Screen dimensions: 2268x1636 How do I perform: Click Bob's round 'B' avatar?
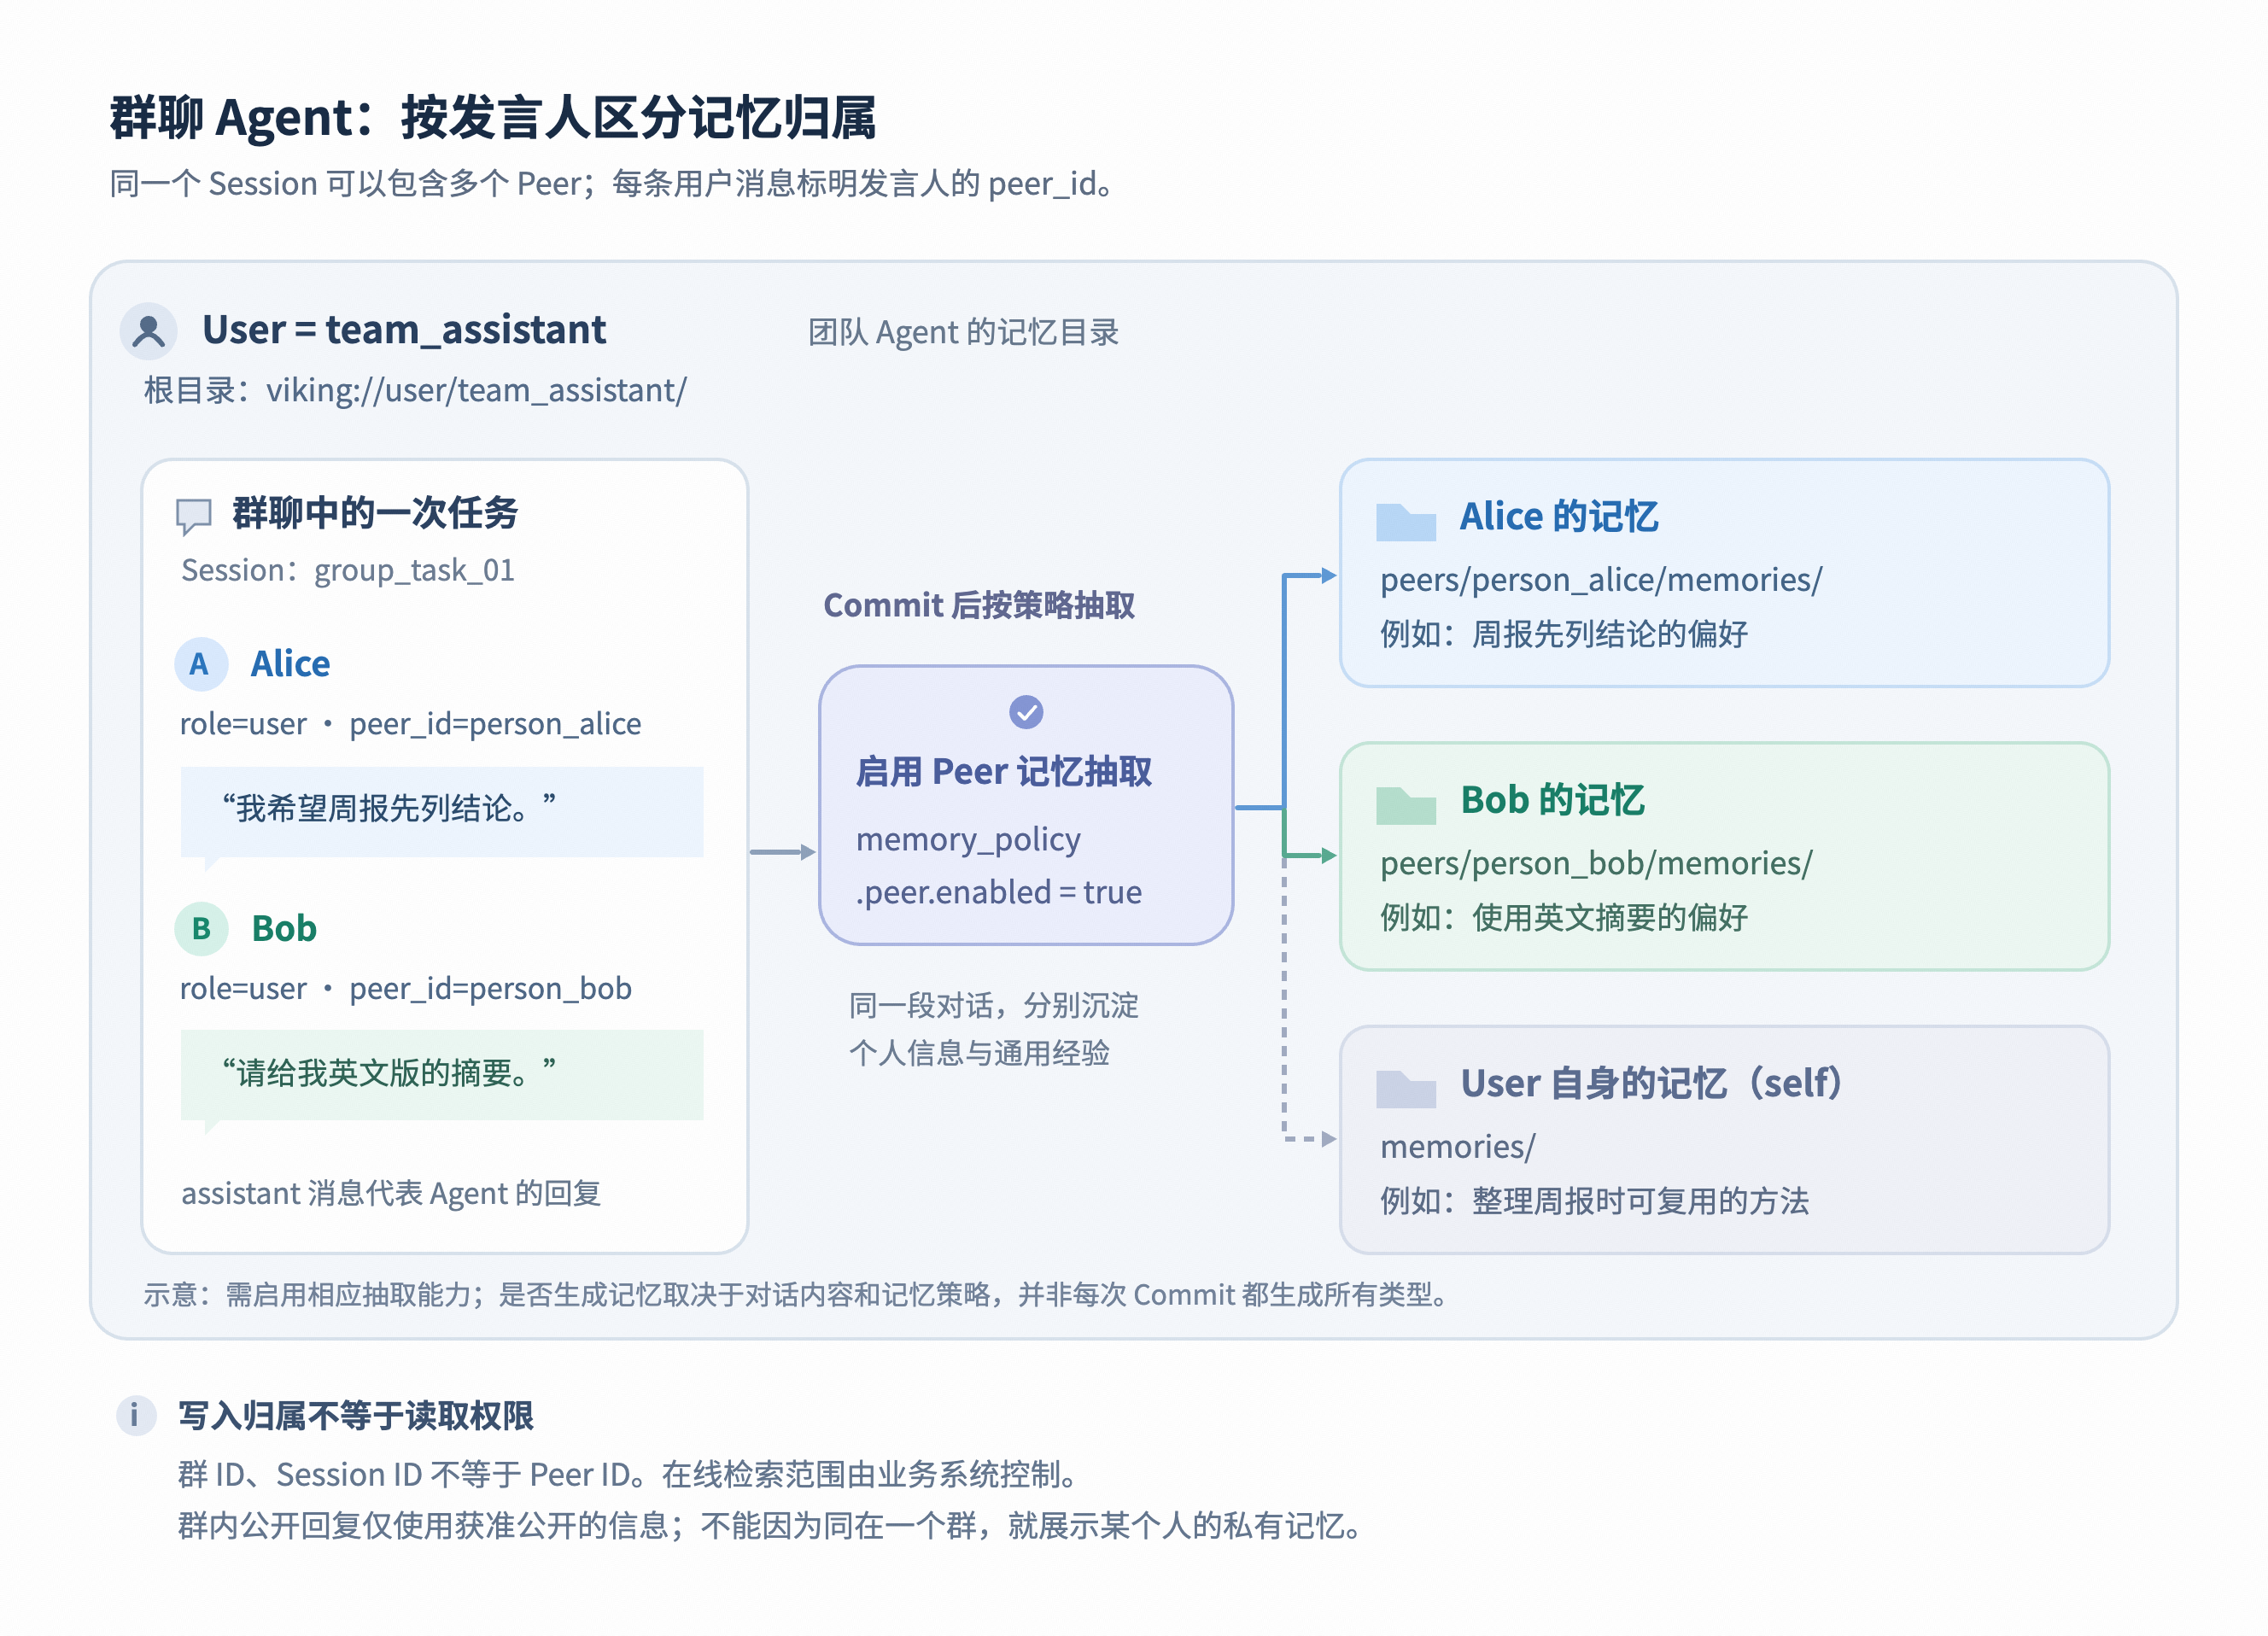click(x=201, y=929)
